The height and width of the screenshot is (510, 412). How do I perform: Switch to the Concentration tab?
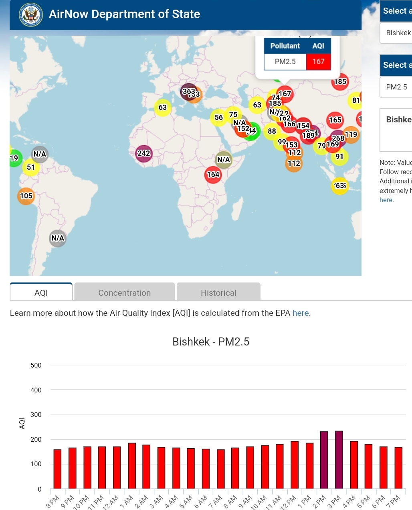124,293
